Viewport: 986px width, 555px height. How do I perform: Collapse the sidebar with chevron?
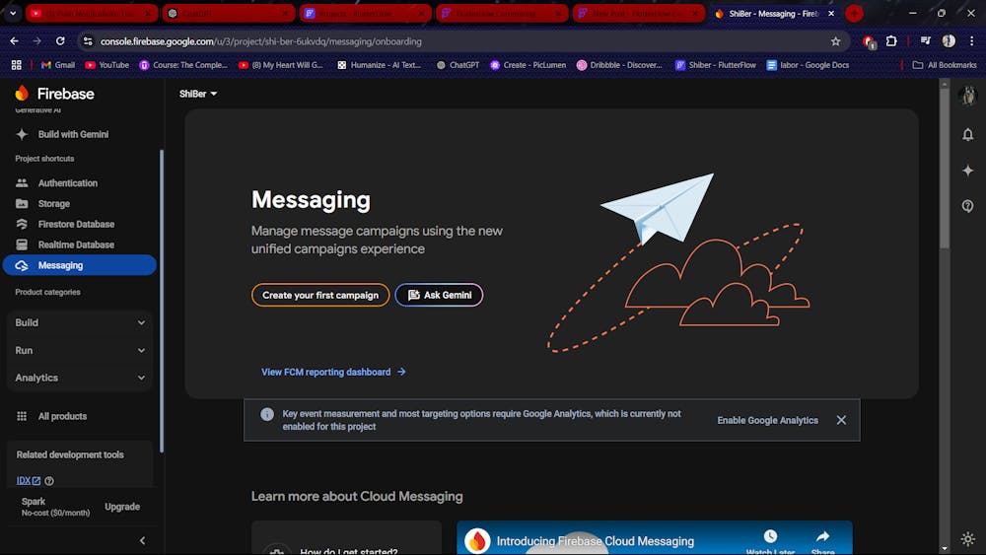click(143, 540)
